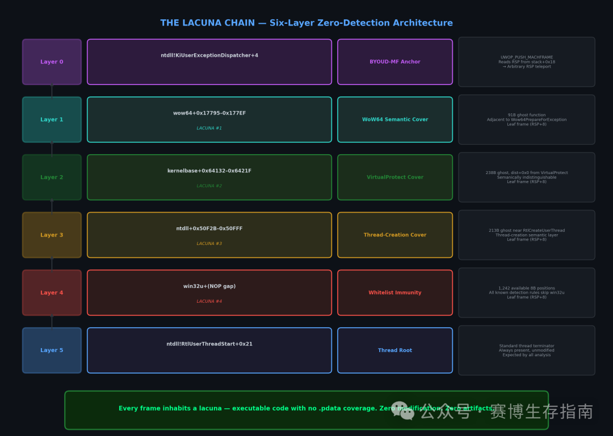This screenshot has height=436, width=613.
Task: Click "Always present, unmodified" line
Action: pos(527,350)
